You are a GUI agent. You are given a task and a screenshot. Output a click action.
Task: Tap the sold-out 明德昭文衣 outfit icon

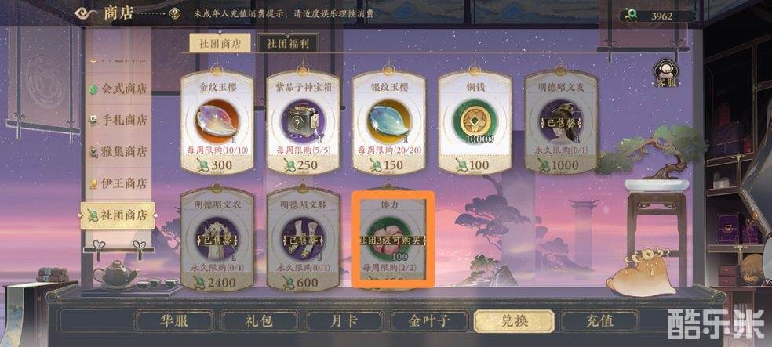point(217,240)
